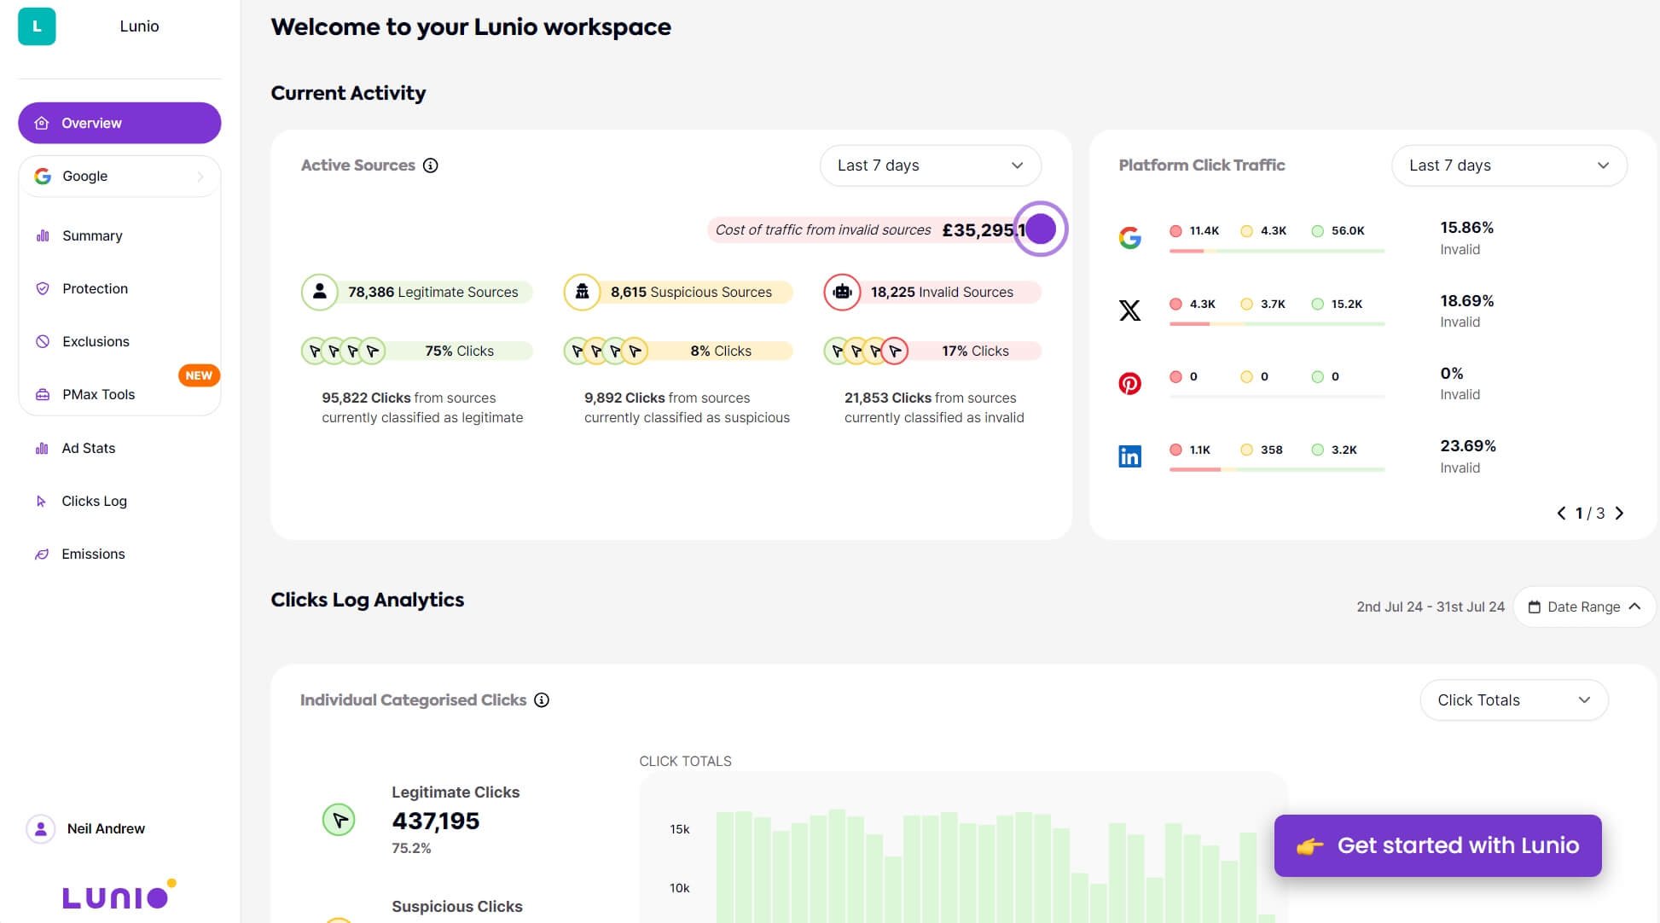The width and height of the screenshot is (1660, 923).
Task: Click the 8% Clicks suspicious bar
Action: click(678, 351)
